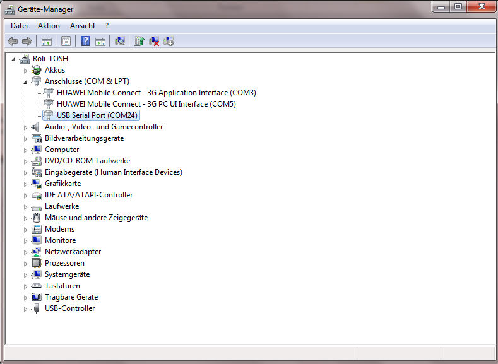Click the Anschlüsse port category icon
Screen dimensions: 498x364
[37, 81]
